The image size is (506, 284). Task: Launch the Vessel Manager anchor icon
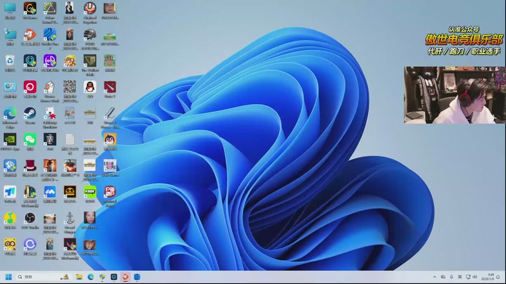70,218
